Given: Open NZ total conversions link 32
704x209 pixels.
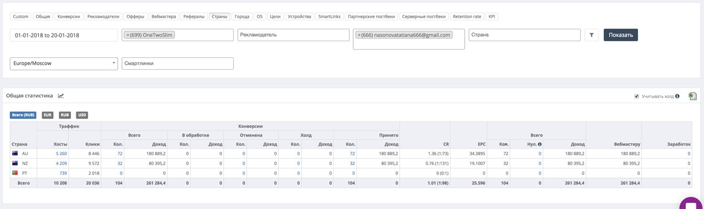Looking at the screenshot, I should pos(119,163).
